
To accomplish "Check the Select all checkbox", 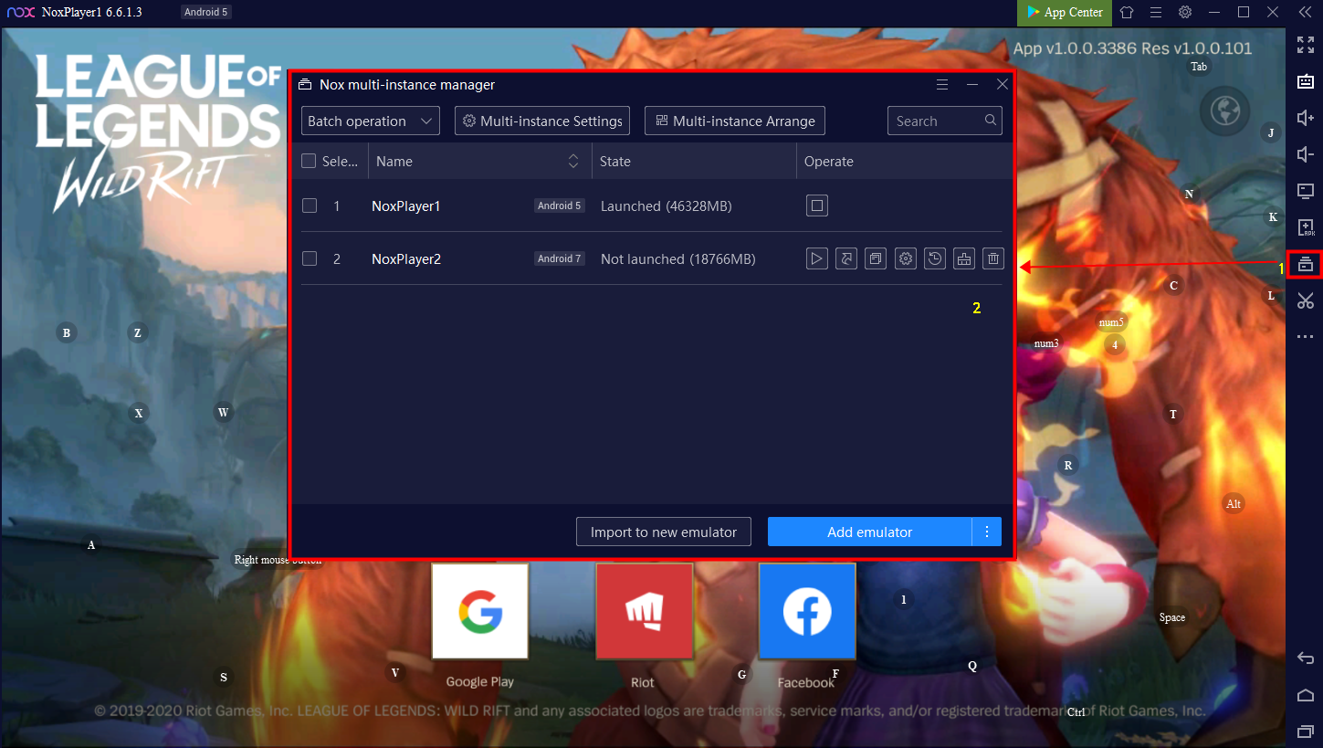I will tap(309, 161).
